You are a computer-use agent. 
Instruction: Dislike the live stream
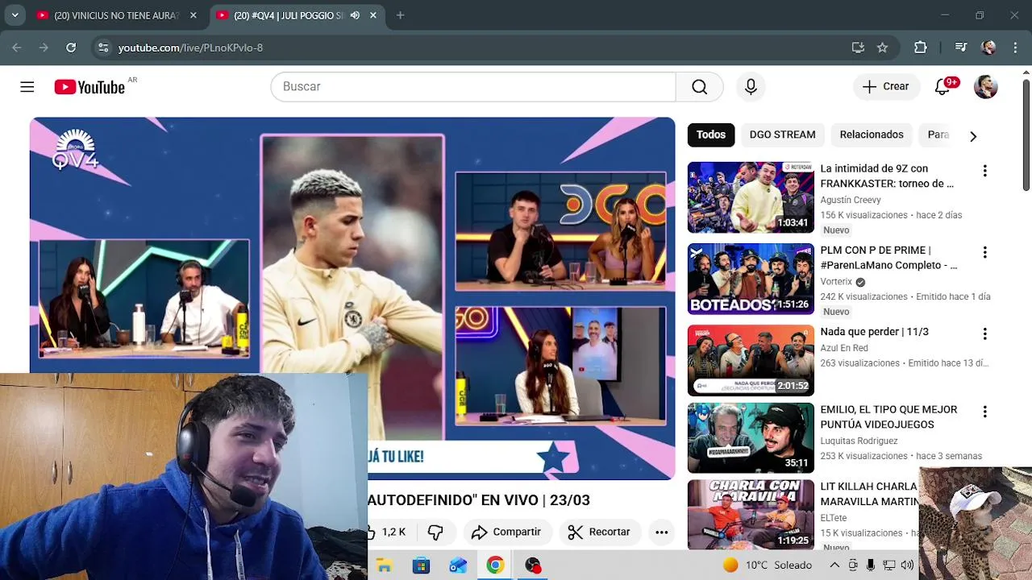(435, 532)
